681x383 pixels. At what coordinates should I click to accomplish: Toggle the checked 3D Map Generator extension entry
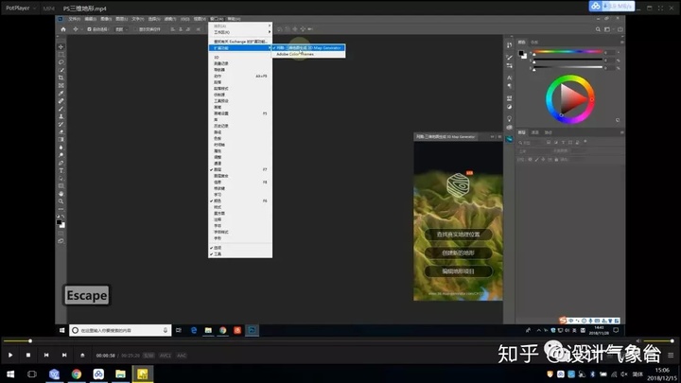308,48
